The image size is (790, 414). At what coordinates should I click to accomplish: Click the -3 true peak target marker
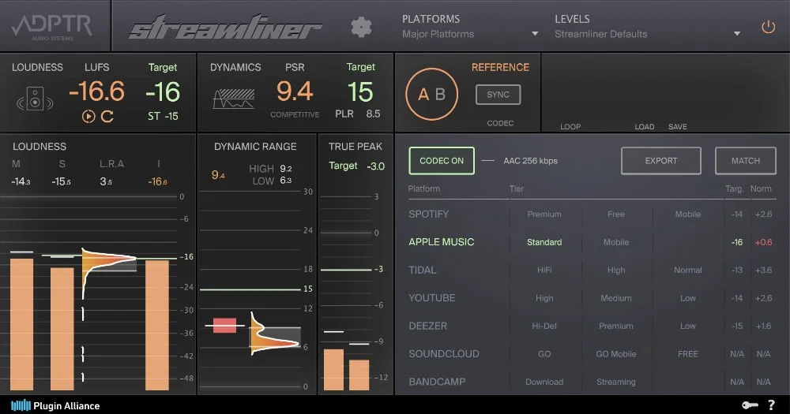pos(378,269)
